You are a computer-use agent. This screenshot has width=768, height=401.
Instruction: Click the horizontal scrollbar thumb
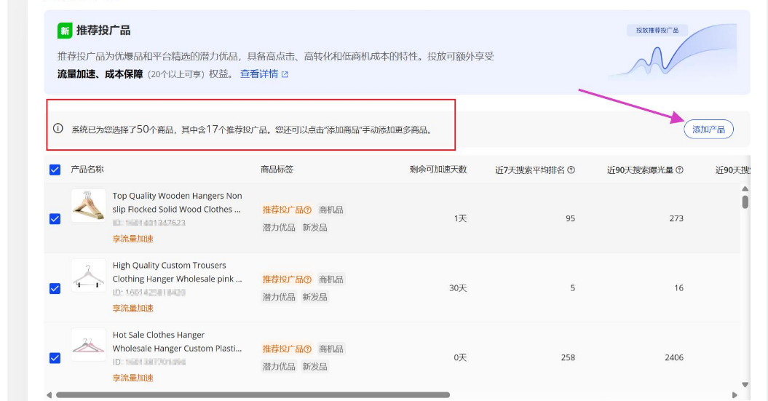(x=253, y=395)
